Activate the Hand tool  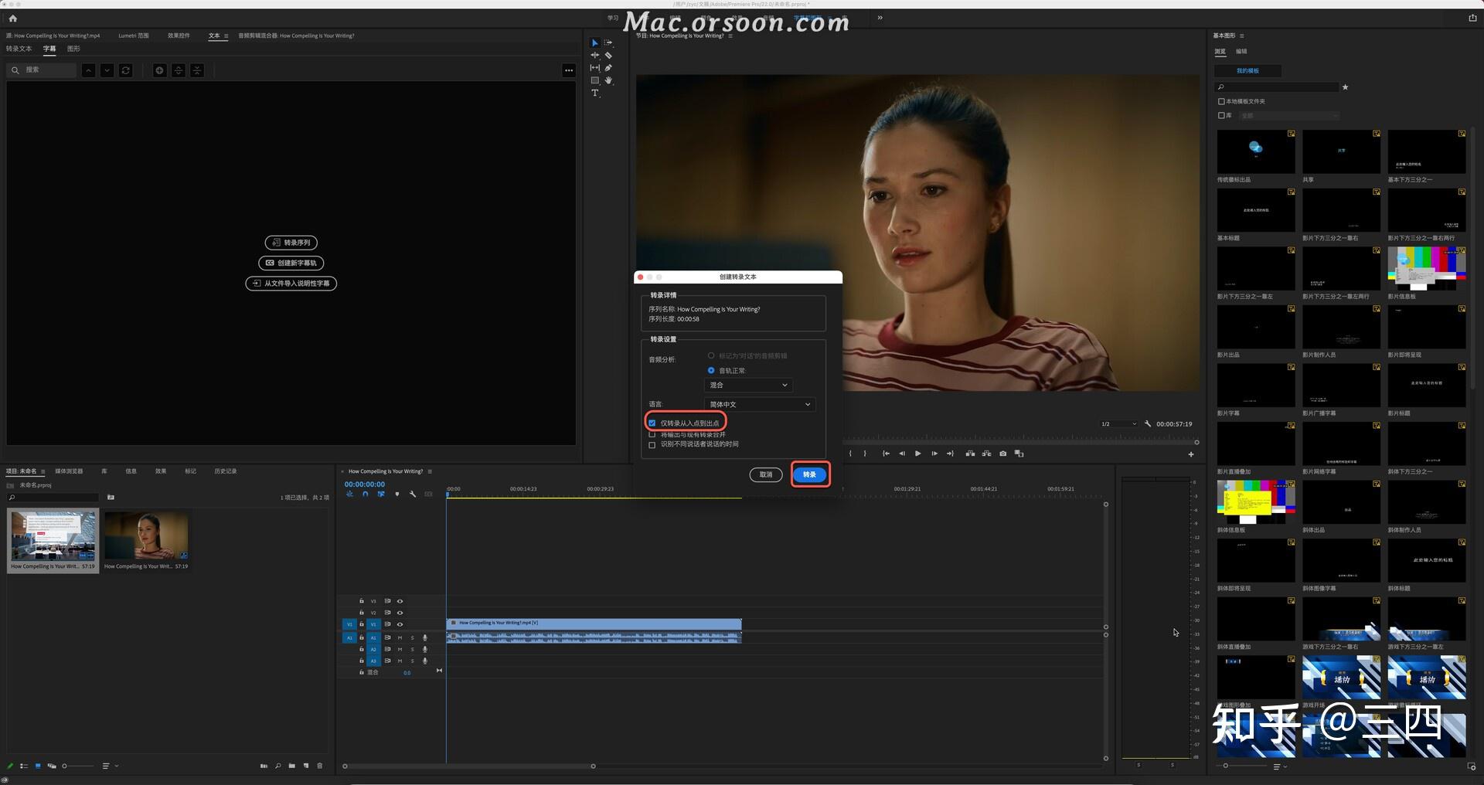[x=610, y=81]
